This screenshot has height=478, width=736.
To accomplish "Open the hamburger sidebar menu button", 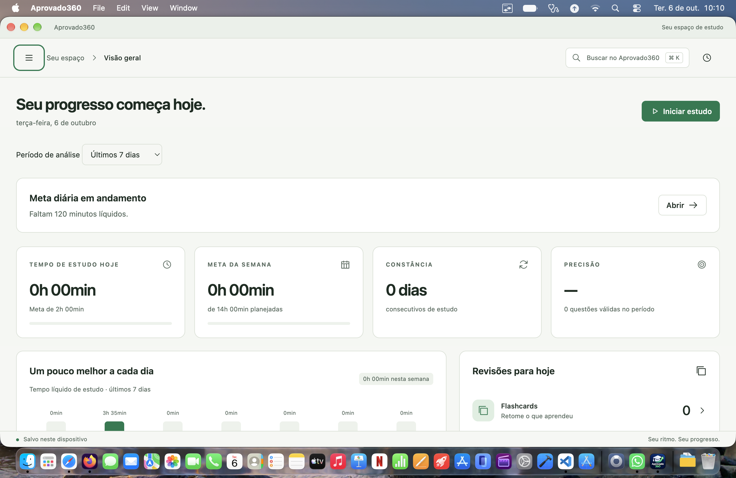I will tap(29, 58).
